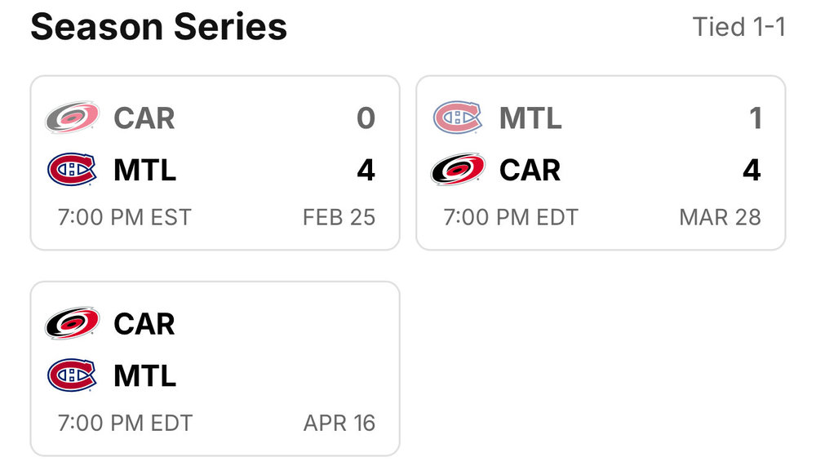Select the Season Series heading
This screenshot has width=816, height=466.
(159, 27)
